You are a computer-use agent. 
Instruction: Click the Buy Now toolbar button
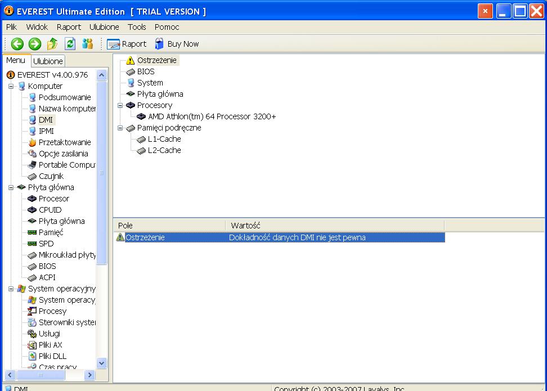click(x=177, y=44)
